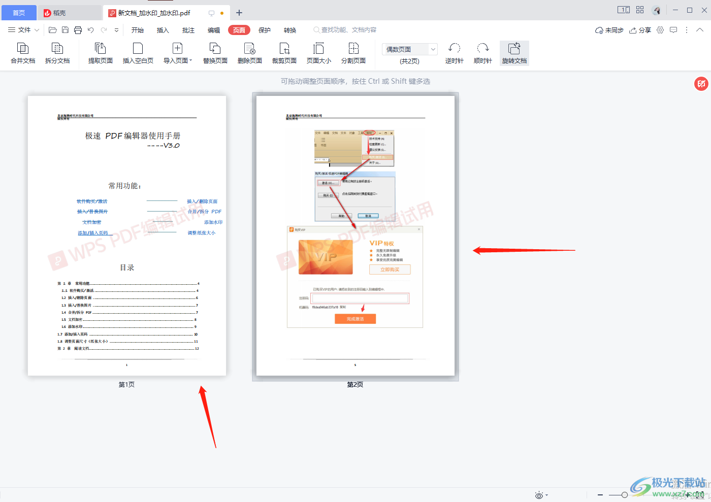Switch to the 保护 ribbon tab

pos(265,30)
